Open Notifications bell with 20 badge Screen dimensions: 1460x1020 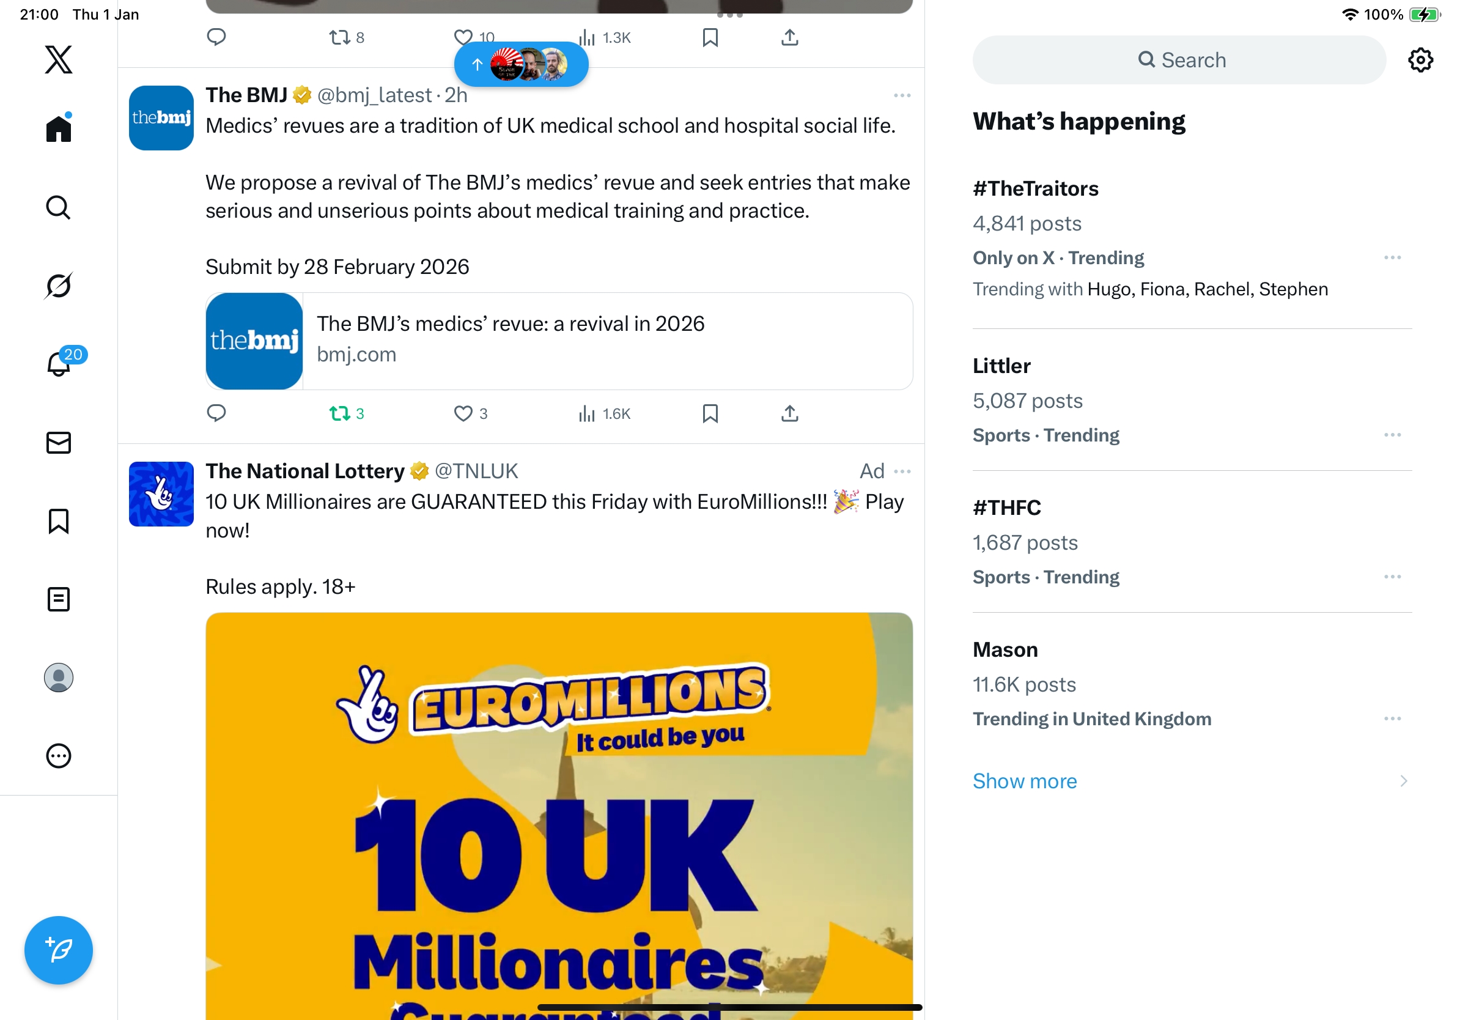tap(59, 364)
